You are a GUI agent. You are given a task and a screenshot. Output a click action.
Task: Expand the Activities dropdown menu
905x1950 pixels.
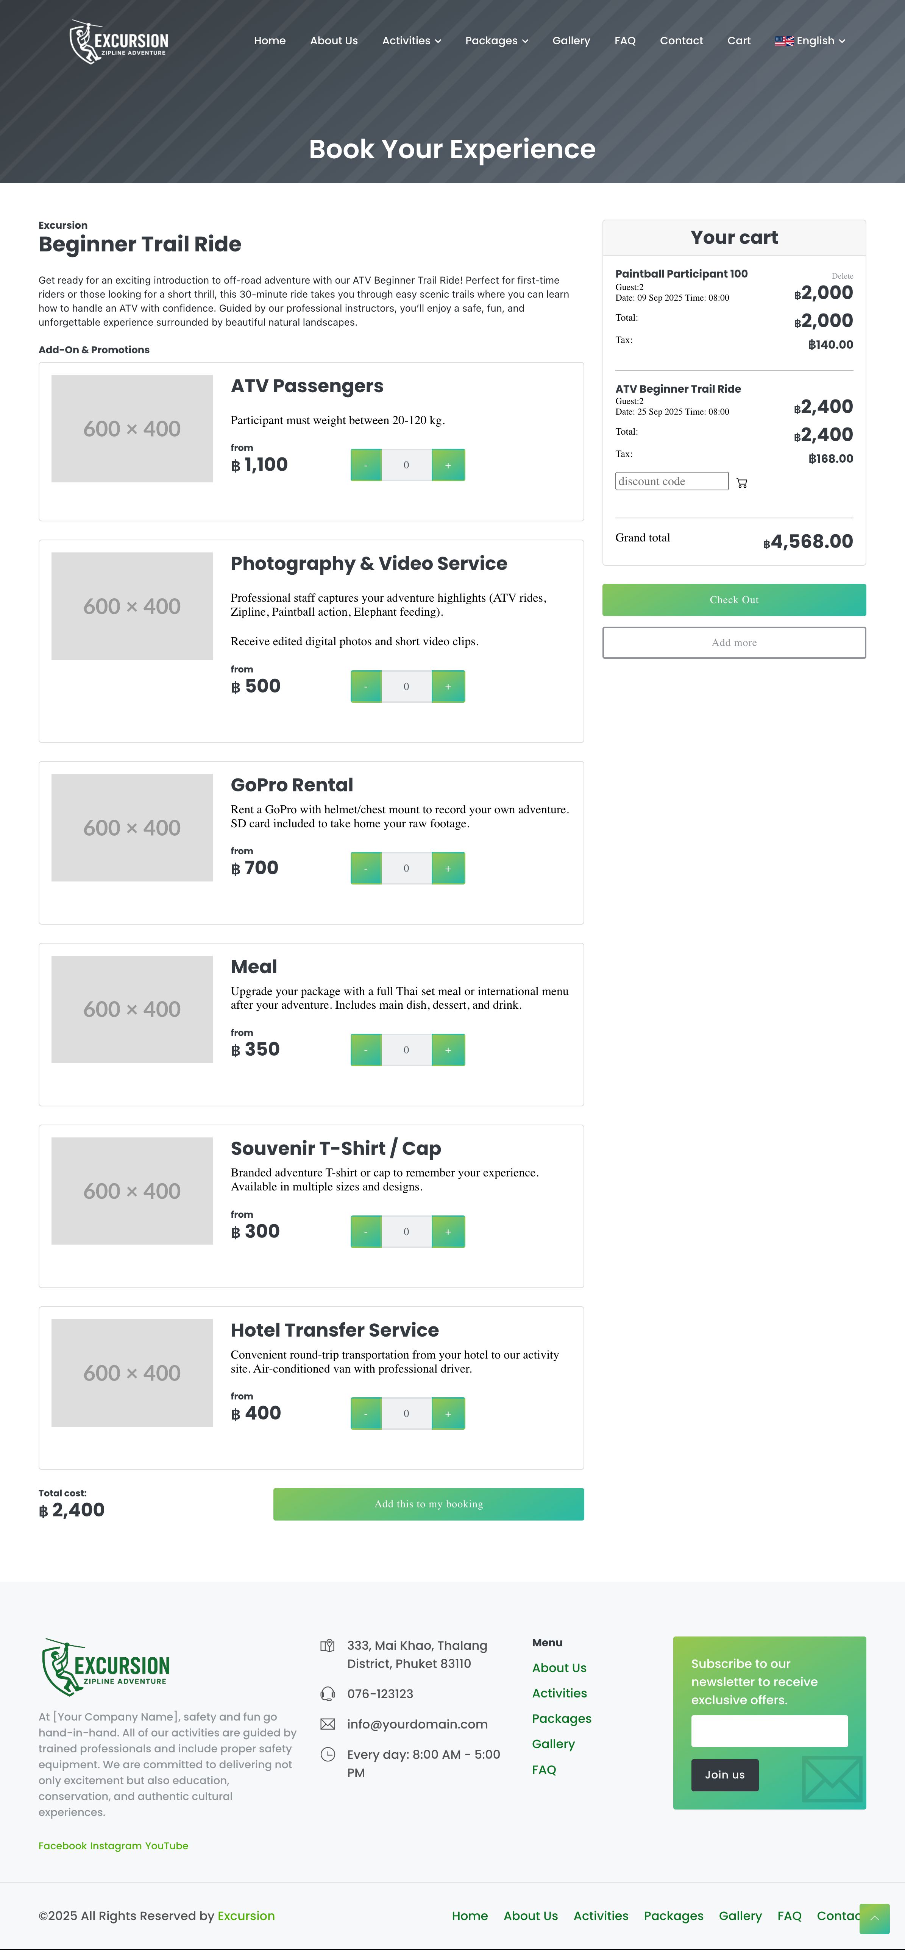(x=411, y=41)
